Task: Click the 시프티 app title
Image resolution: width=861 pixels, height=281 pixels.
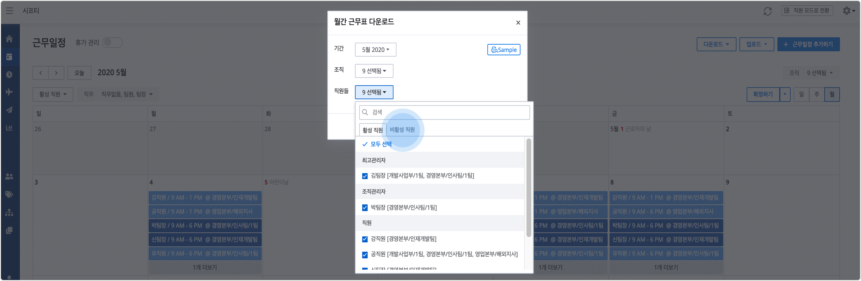Action: coord(31,11)
